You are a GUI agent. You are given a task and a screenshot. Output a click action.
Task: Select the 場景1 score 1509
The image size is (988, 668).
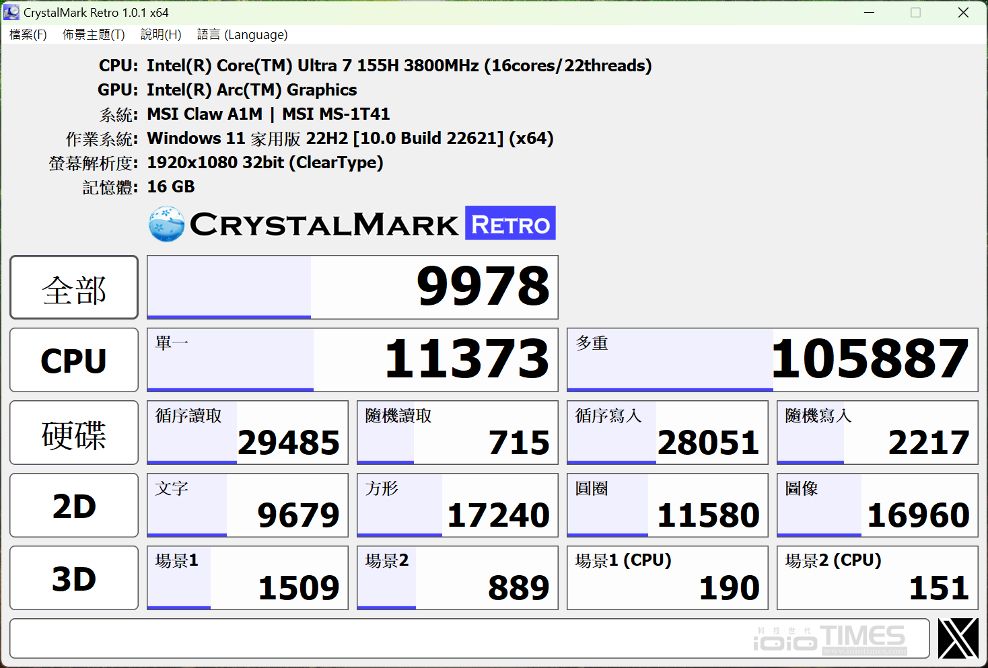pyautogui.click(x=248, y=578)
